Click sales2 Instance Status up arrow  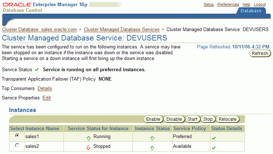pos(152,147)
